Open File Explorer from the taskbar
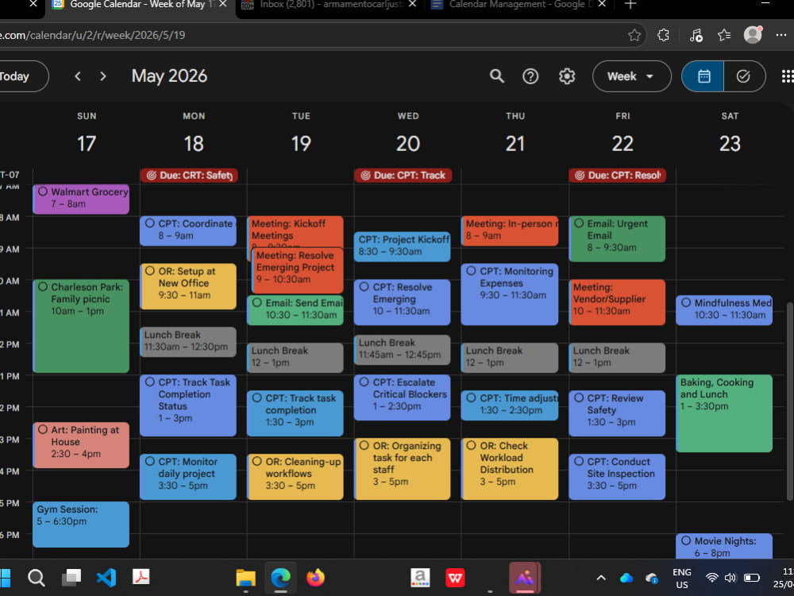This screenshot has height=596, width=794. (x=245, y=577)
